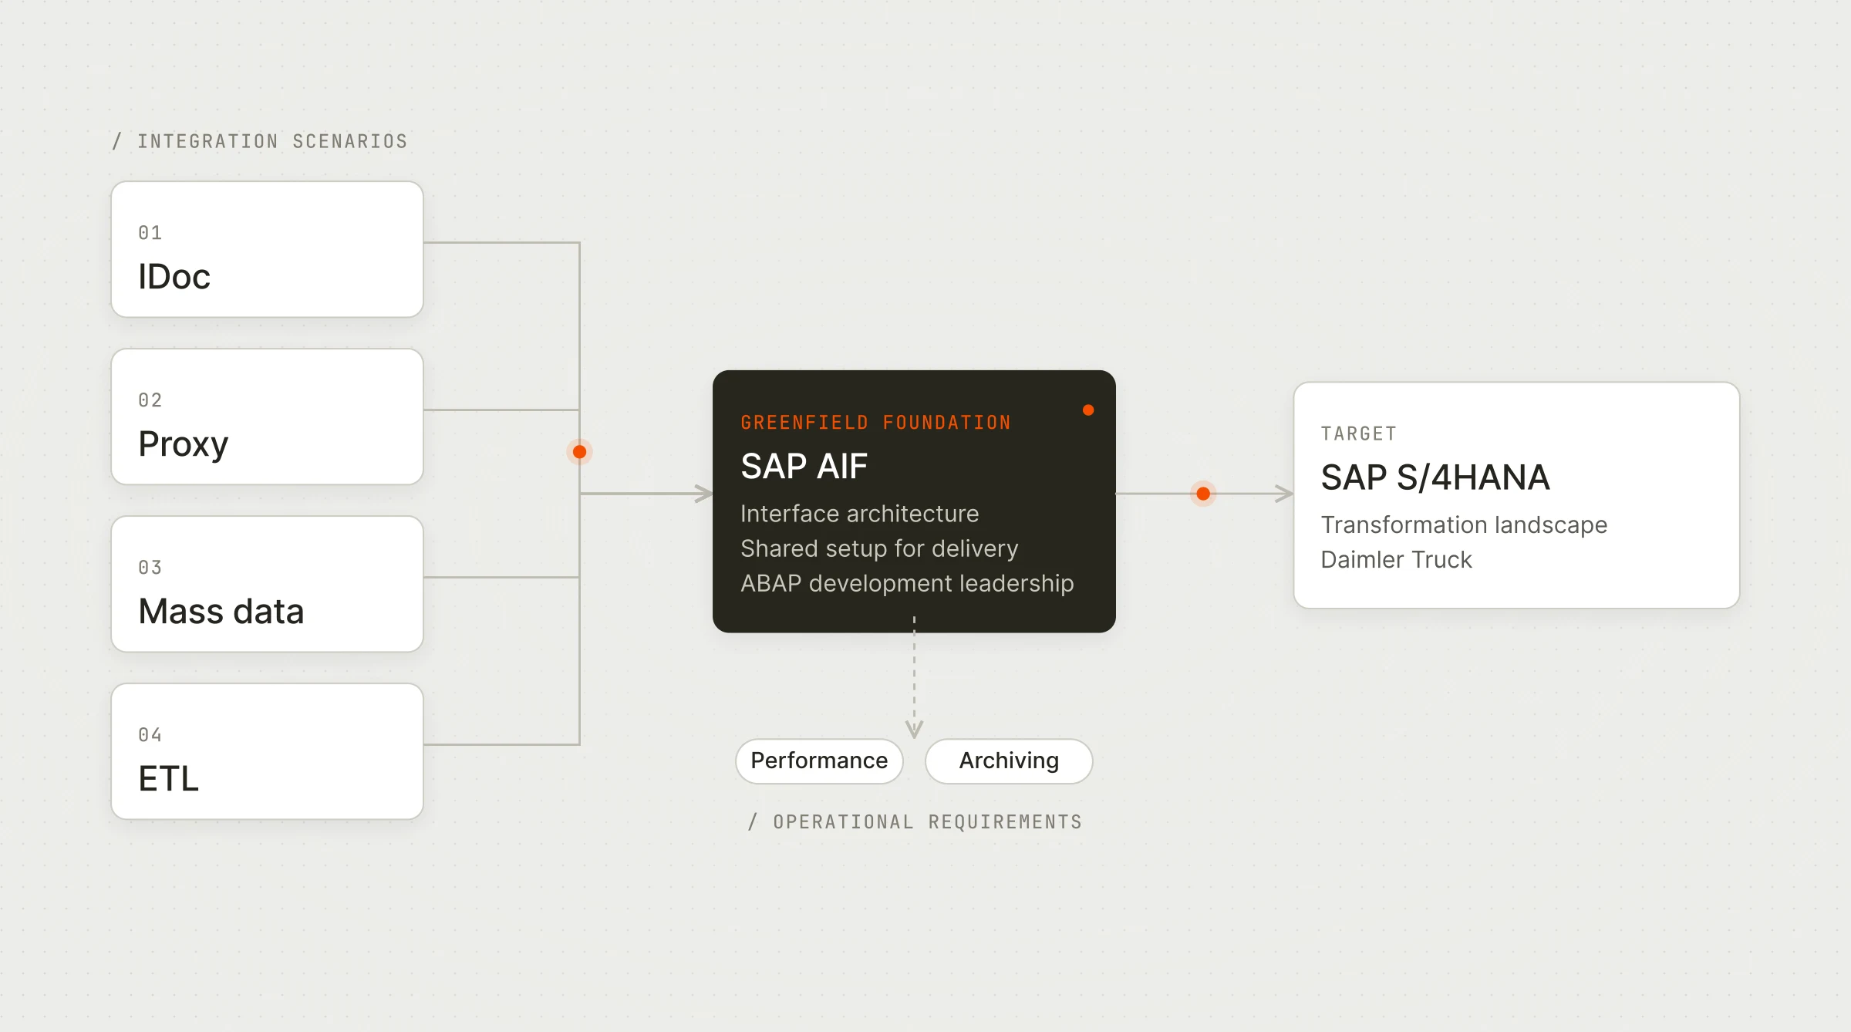Open the 04 ETL scenario card
This screenshot has height=1032, width=1851.
(267, 751)
